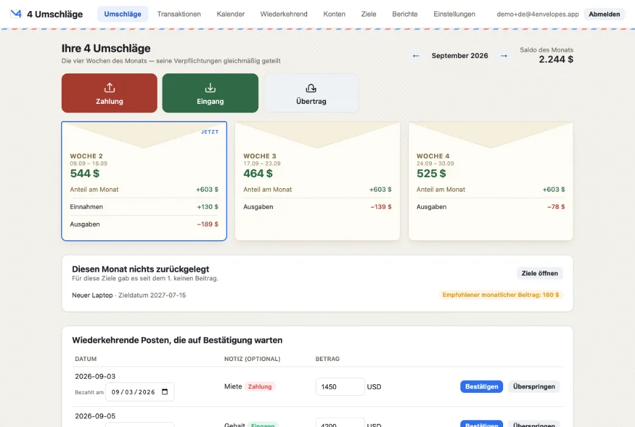This screenshot has width=635, height=427.
Task: Confirm the Gehalt recurring item
Action: coord(482,424)
